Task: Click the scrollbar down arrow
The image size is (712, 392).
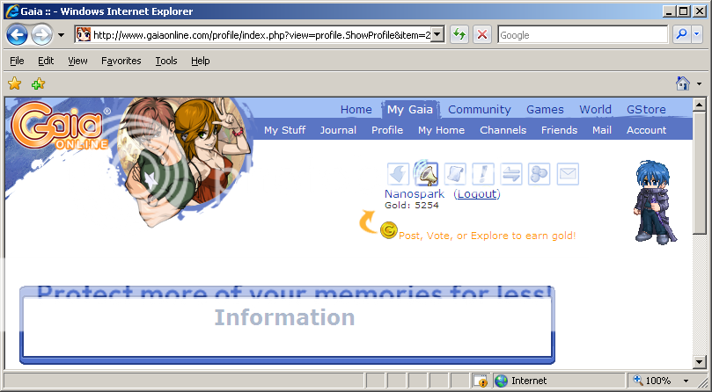Action: 700,361
